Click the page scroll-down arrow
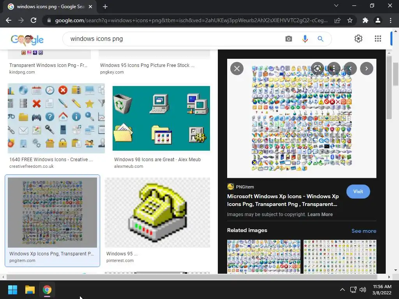Screen dimensions: 399x299 coord(395,270)
